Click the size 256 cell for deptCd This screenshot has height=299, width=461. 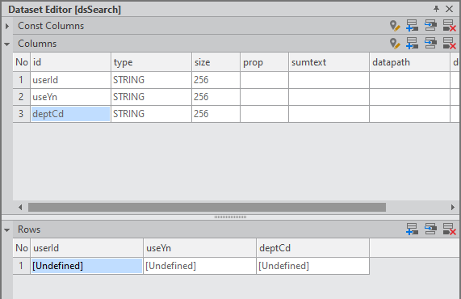coord(216,114)
